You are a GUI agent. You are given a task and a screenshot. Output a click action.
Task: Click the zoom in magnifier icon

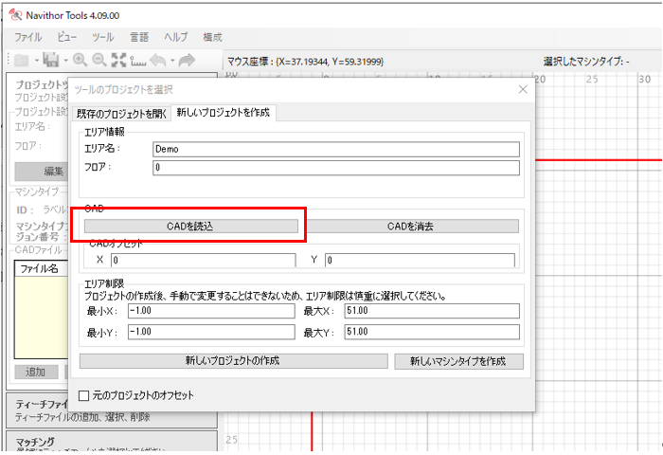point(80,60)
